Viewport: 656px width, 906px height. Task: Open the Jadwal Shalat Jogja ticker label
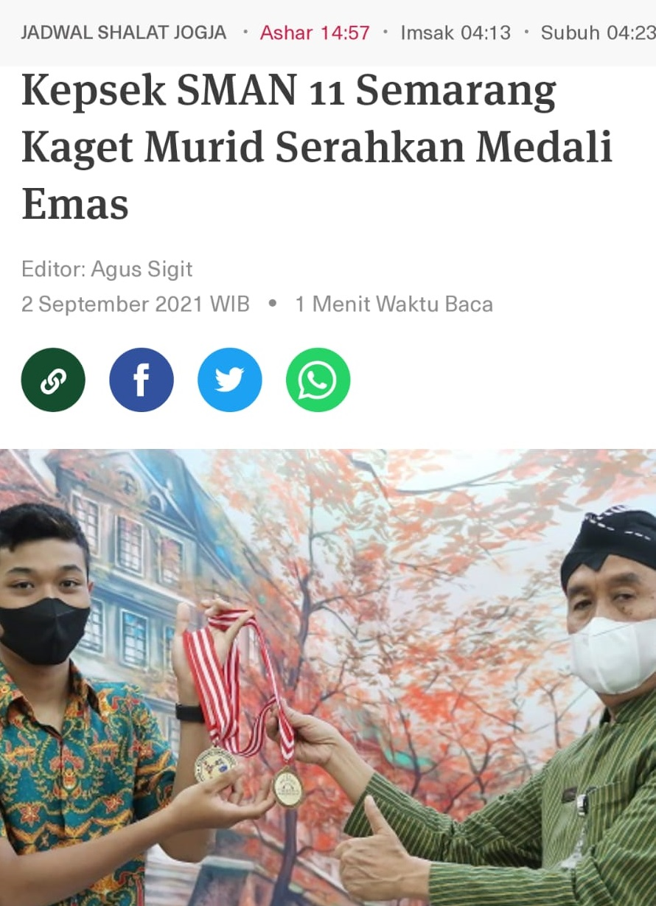[x=124, y=32]
